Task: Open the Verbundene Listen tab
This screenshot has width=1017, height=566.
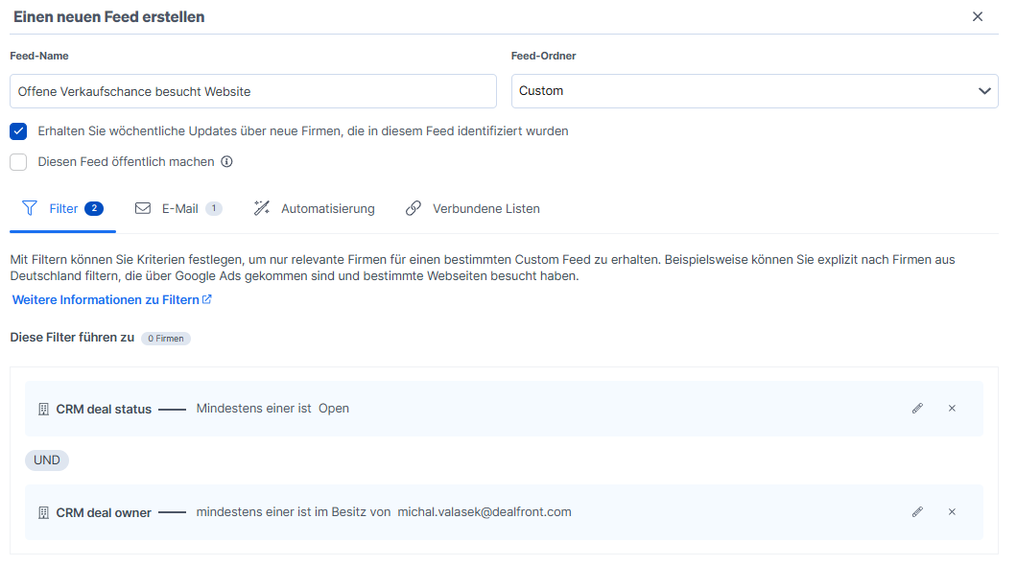Action: point(485,207)
